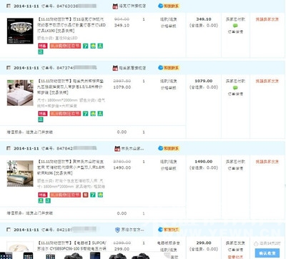Click the green chat bubble icon in the mattress order
286x259 pixels.
pos(235,87)
